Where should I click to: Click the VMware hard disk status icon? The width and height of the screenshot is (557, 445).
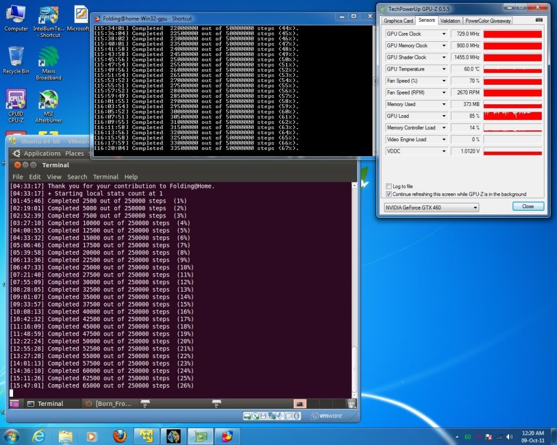point(247,416)
